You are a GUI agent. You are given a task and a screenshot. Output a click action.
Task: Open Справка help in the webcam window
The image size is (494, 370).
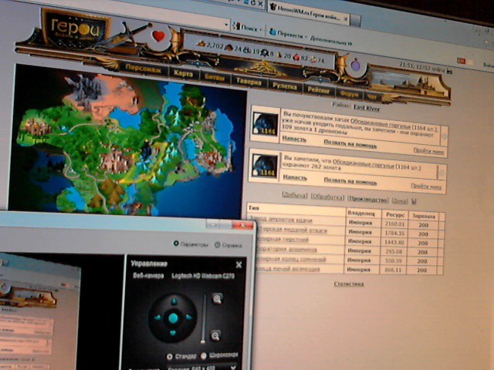pyautogui.click(x=228, y=245)
